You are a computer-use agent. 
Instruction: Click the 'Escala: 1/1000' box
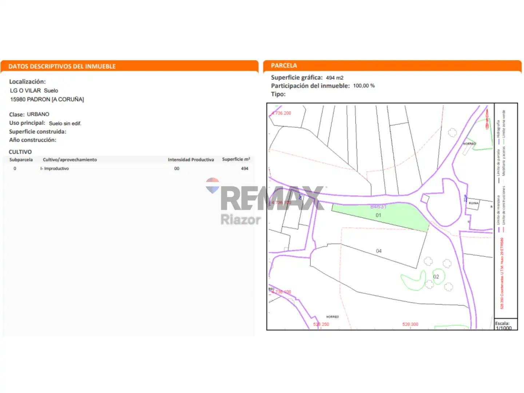[x=505, y=324]
